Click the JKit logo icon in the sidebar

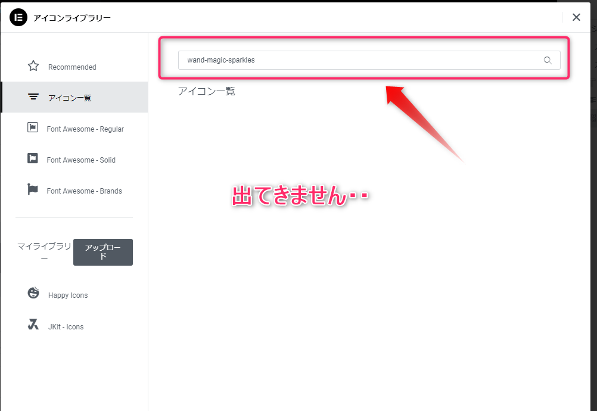(33, 325)
